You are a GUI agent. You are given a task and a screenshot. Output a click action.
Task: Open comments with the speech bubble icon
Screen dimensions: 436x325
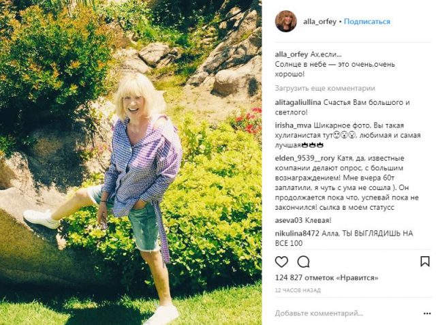click(x=303, y=262)
